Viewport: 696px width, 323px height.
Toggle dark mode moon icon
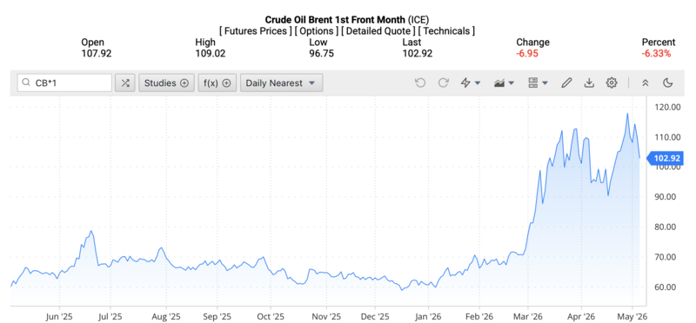pos(667,82)
